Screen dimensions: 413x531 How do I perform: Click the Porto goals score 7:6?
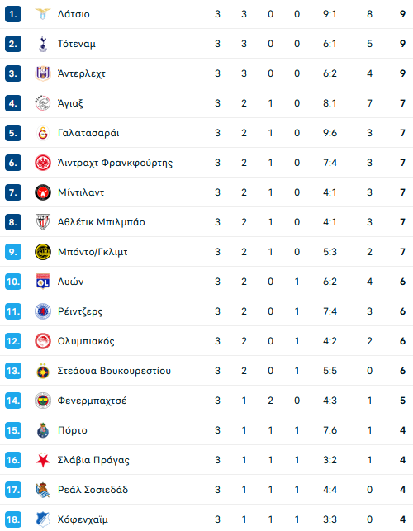click(330, 430)
